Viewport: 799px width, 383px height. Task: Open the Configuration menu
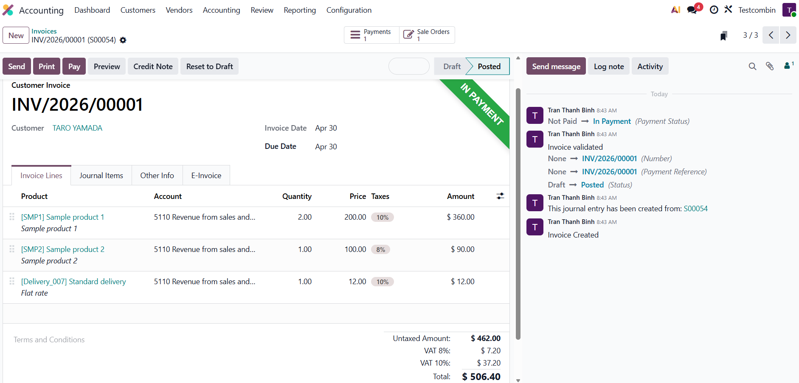pos(349,10)
